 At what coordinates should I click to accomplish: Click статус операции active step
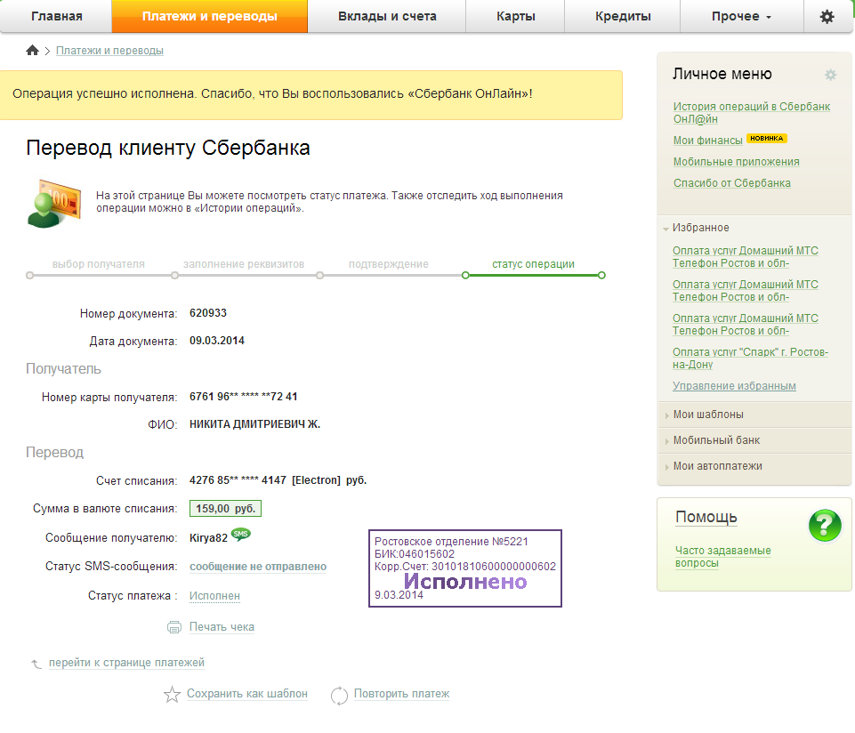pyautogui.click(x=533, y=264)
